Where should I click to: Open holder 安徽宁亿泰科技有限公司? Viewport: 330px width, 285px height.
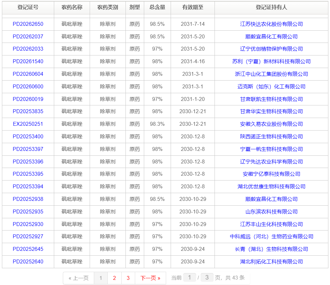click(x=272, y=174)
